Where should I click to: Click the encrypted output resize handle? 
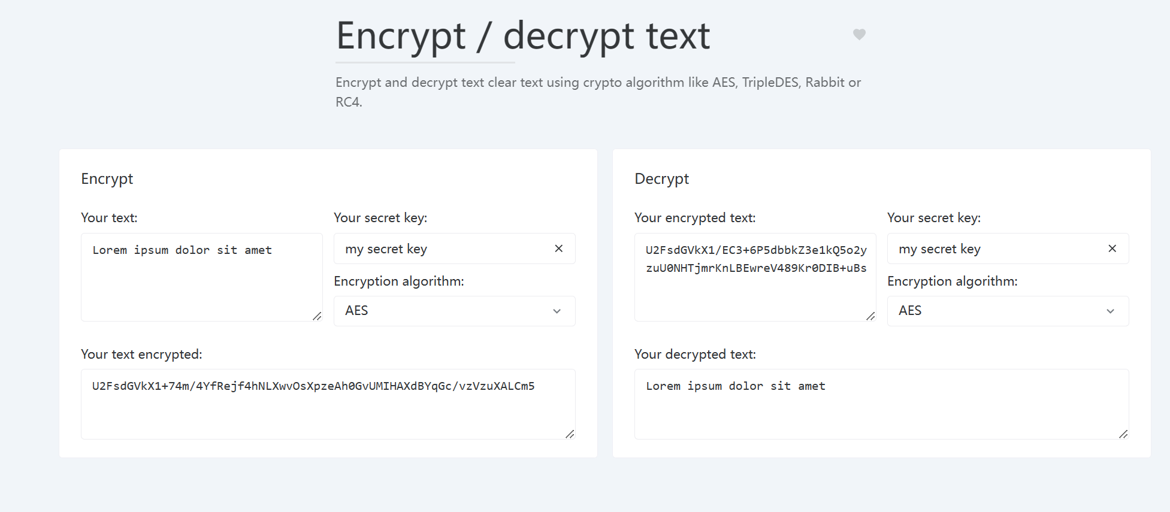click(570, 434)
